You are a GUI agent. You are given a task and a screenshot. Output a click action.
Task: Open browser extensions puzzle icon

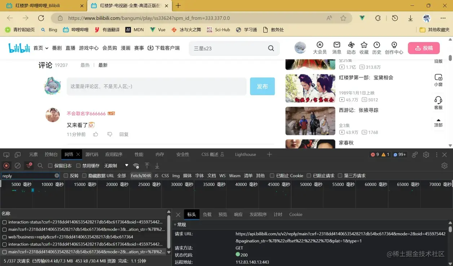(x=378, y=18)
